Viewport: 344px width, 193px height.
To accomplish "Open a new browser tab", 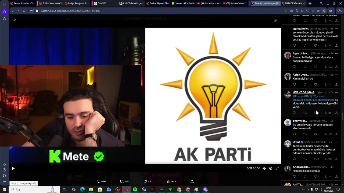I will (310, 3).
